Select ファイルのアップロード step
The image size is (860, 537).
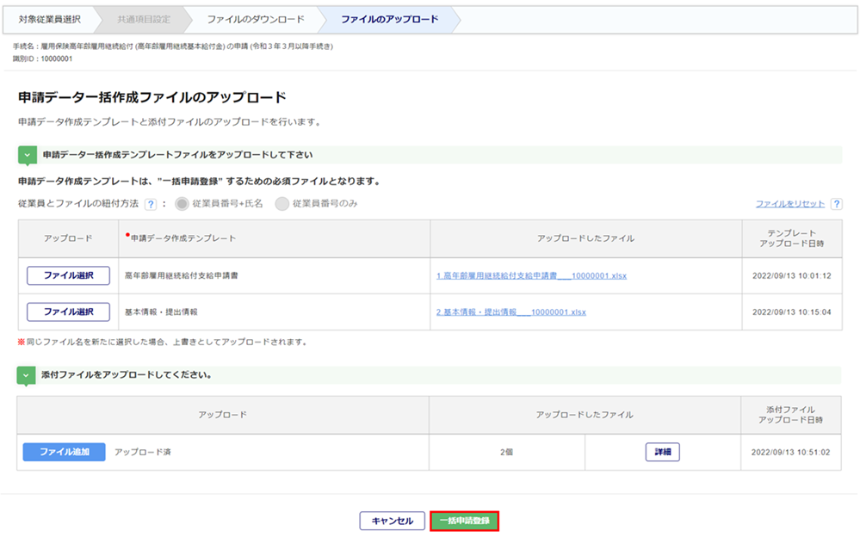tap(389, 19)
